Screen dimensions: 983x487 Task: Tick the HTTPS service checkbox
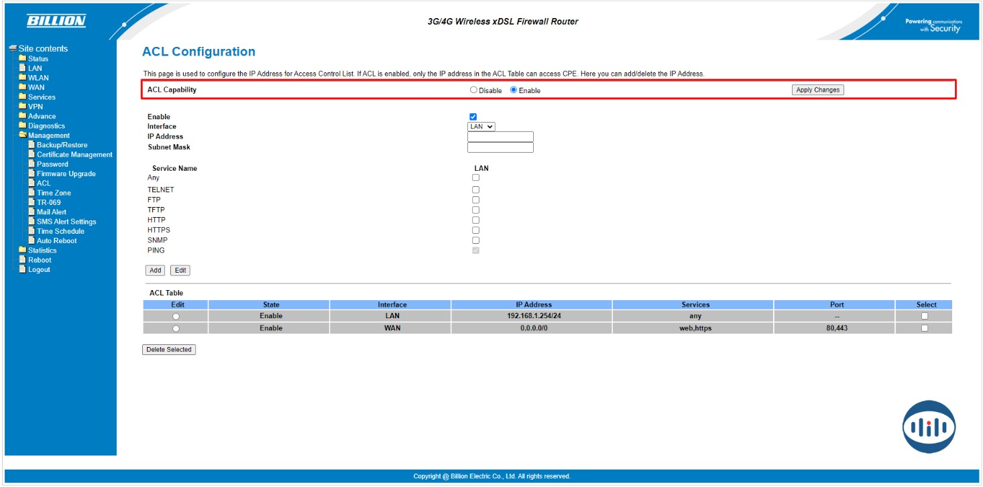pyautogui.click(x=475, y=230)
